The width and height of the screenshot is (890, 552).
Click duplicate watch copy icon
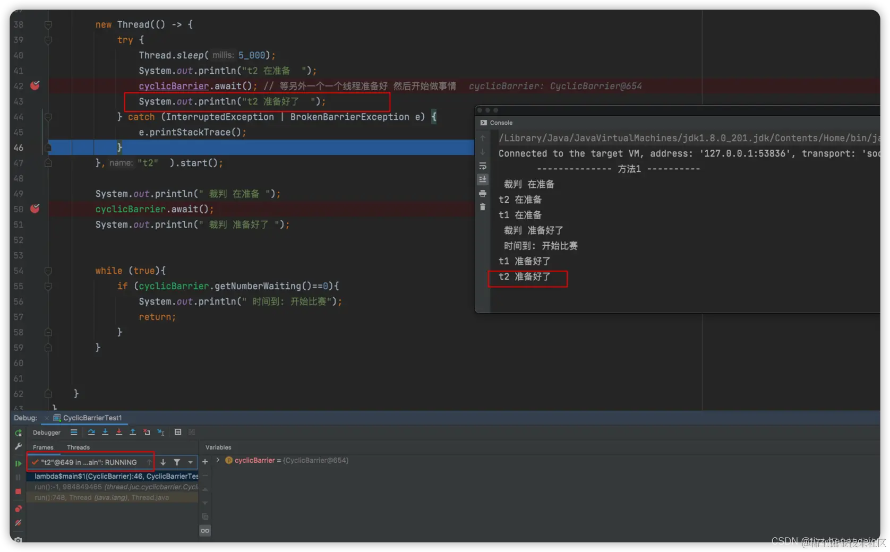pyautogui.click(x=205, y=516)
